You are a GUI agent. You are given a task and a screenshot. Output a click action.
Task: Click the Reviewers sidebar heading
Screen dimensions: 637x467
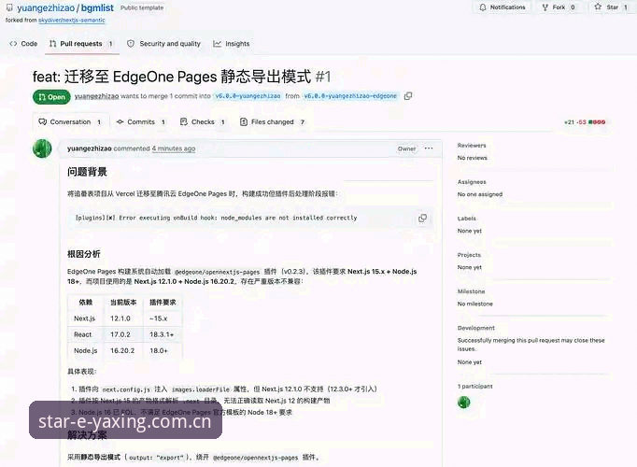pos(472,146)
